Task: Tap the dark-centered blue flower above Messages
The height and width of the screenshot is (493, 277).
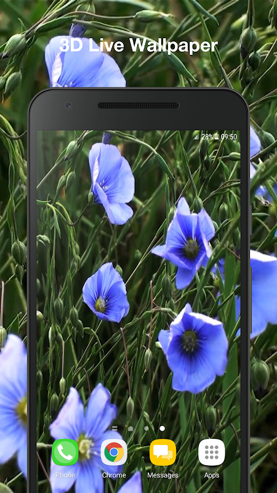Action: click(193, 348)
